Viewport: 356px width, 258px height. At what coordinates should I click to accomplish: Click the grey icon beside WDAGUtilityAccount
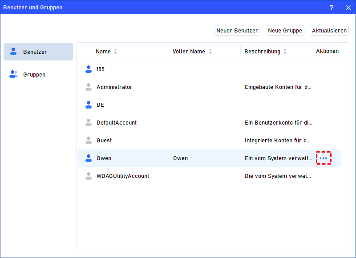(x=88, y=176)
